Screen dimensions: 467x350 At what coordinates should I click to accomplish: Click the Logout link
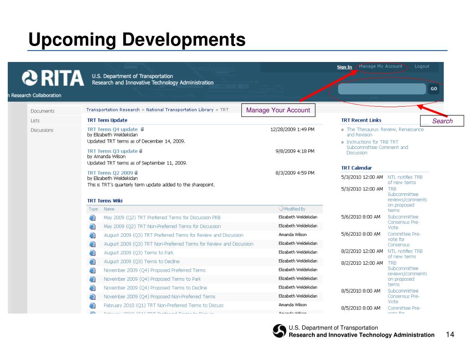(x=422, y=67)
